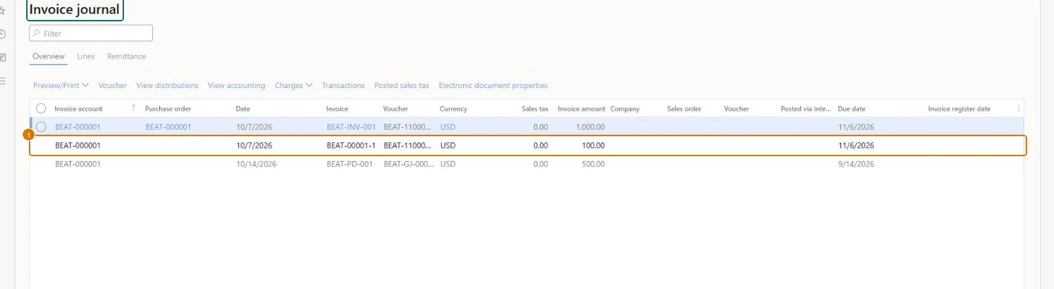Switch to the Remittance tab
The image size is (1054, 289).
(x=126, y=56)
